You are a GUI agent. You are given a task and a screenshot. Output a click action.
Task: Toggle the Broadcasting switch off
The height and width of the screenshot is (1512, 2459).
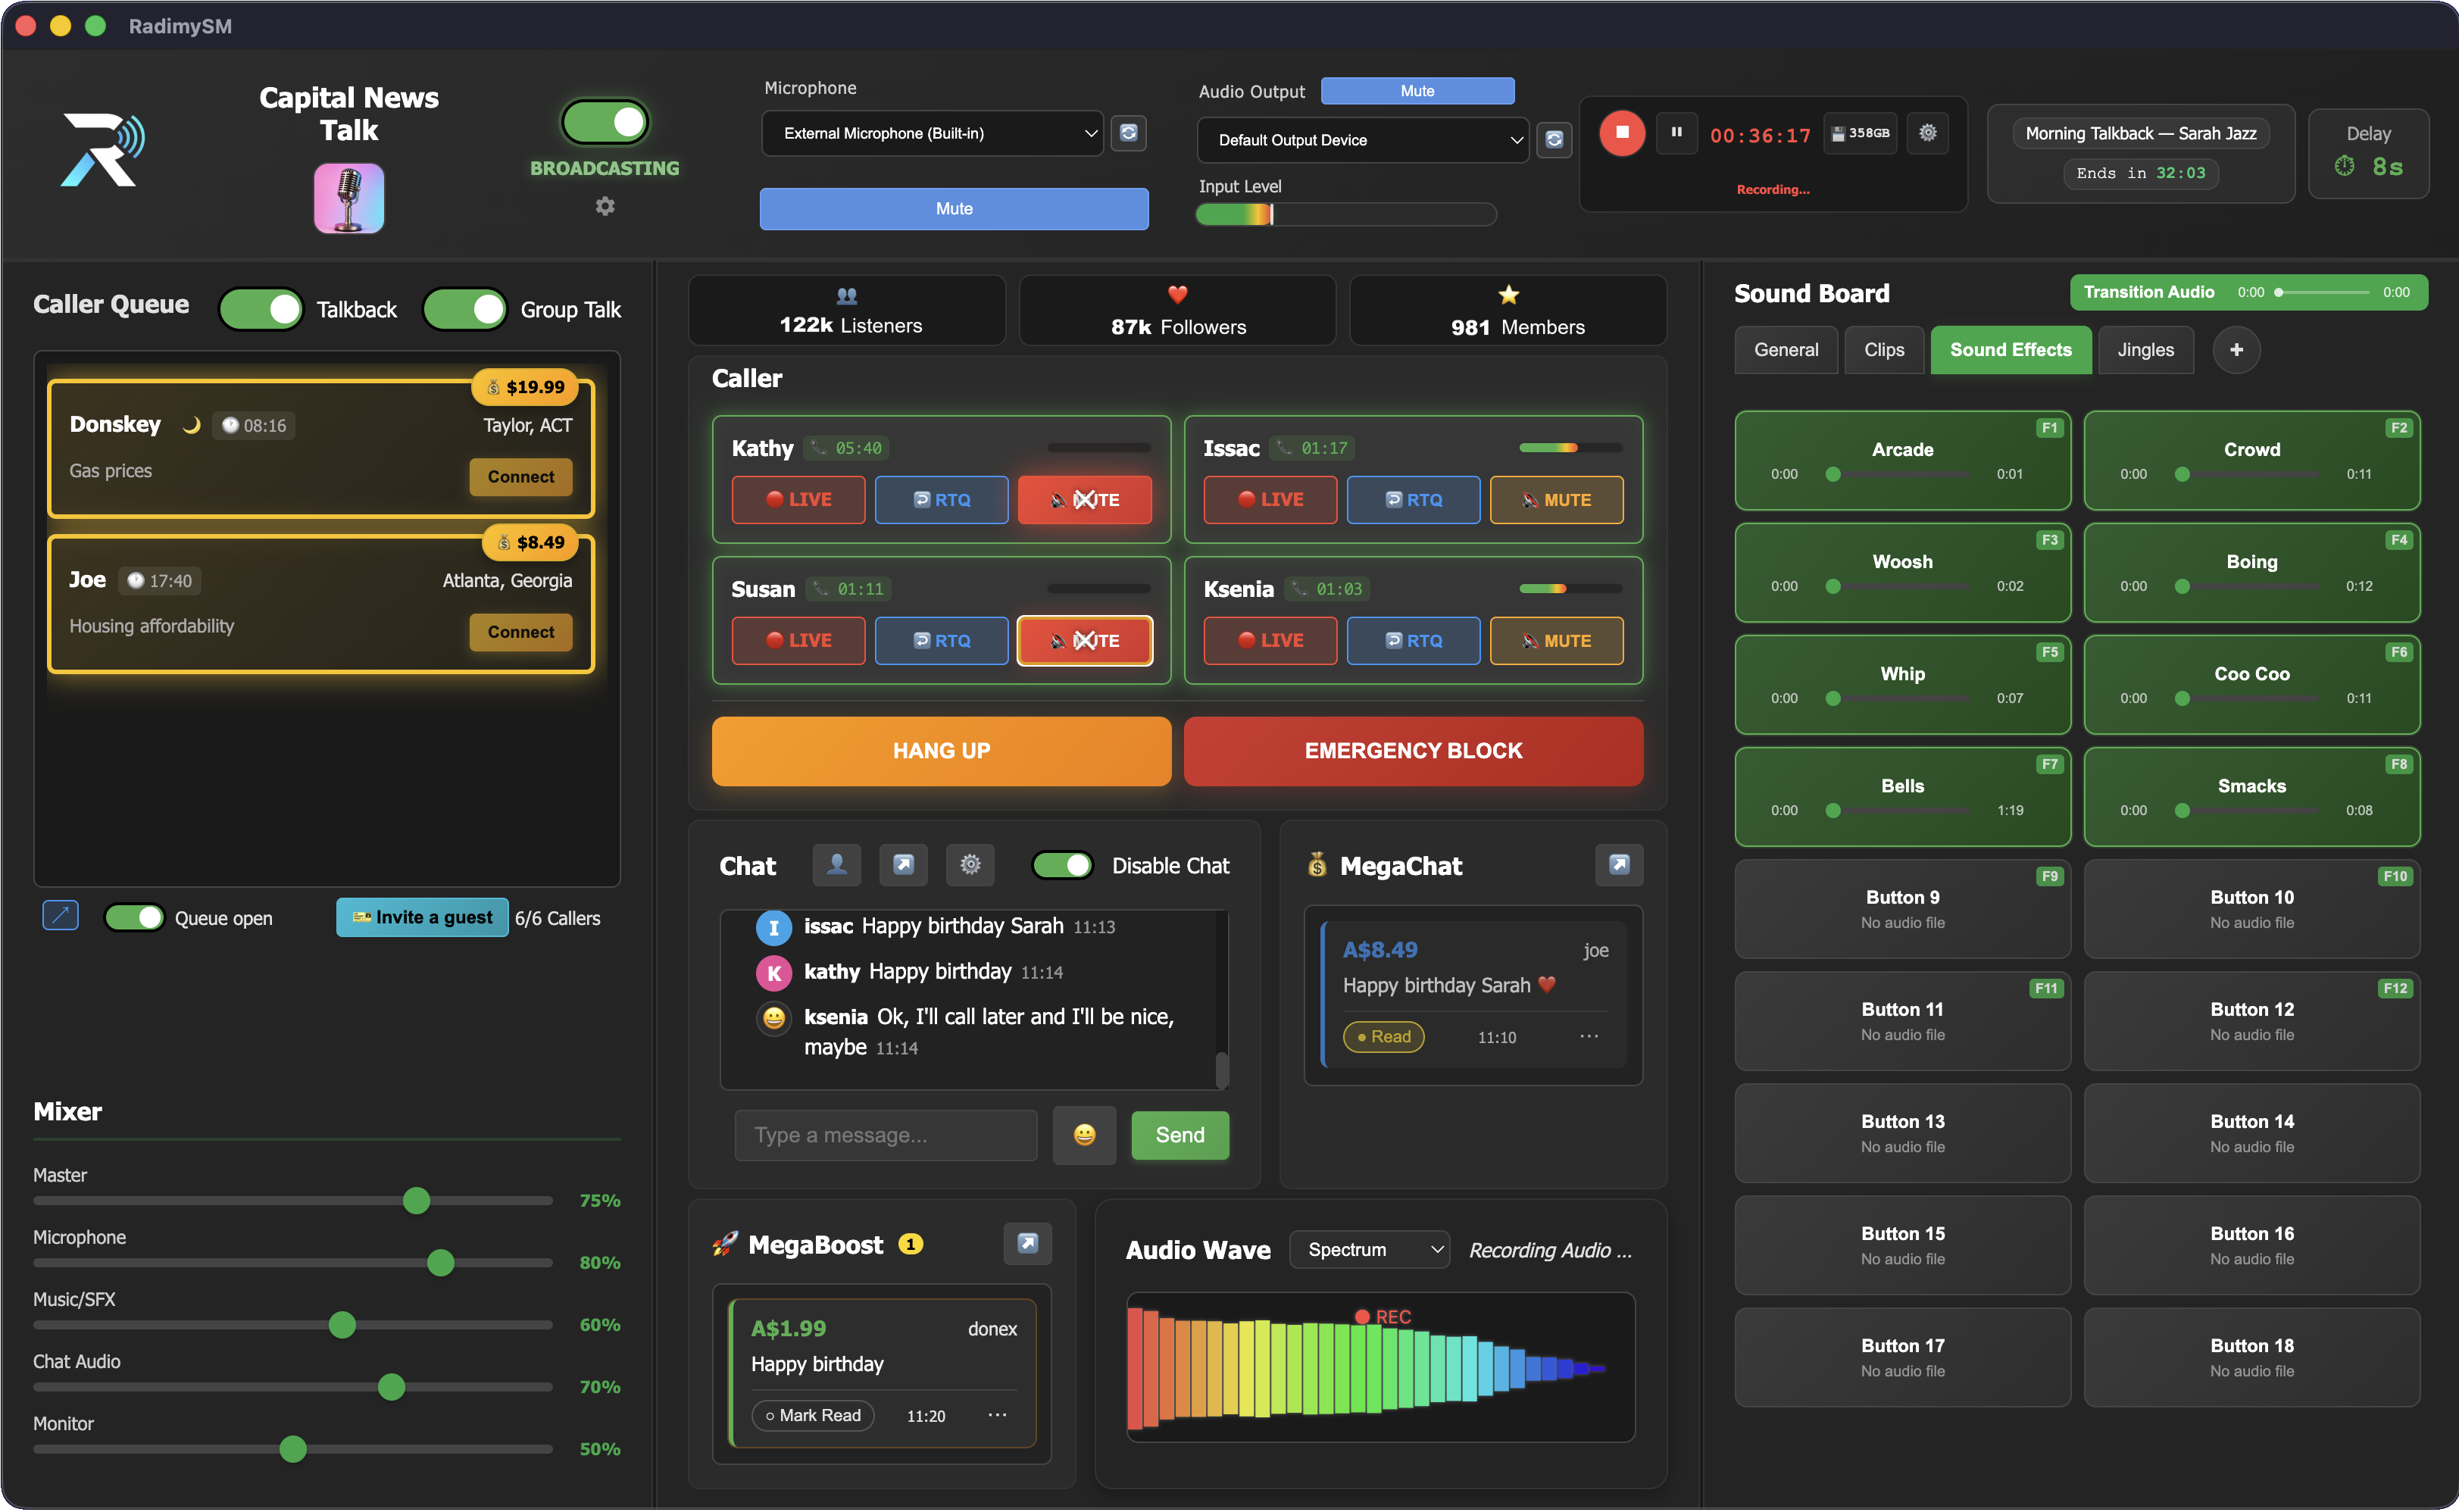(x=605, y=122)
